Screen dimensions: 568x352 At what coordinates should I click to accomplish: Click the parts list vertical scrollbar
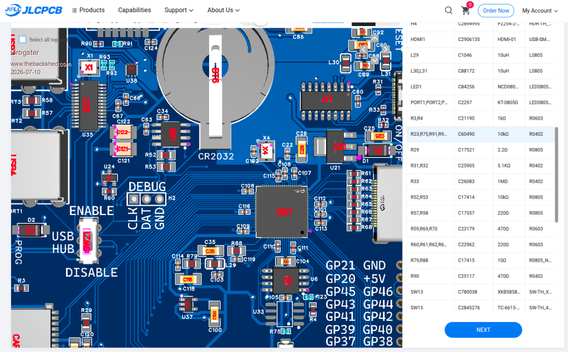coord(556,174)
